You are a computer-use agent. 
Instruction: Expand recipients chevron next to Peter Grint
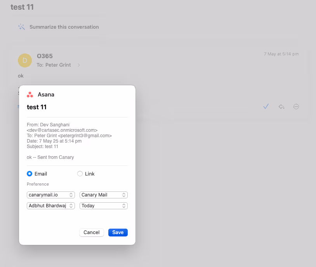(79, 65)
